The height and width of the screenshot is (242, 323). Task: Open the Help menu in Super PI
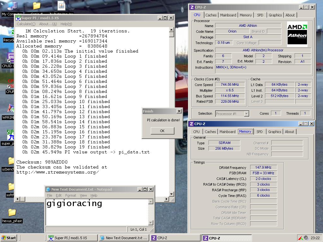[66, 24]
